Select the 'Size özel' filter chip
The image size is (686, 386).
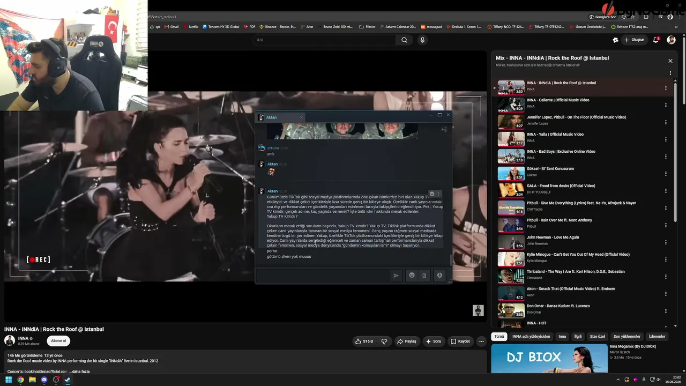point(598,337)
